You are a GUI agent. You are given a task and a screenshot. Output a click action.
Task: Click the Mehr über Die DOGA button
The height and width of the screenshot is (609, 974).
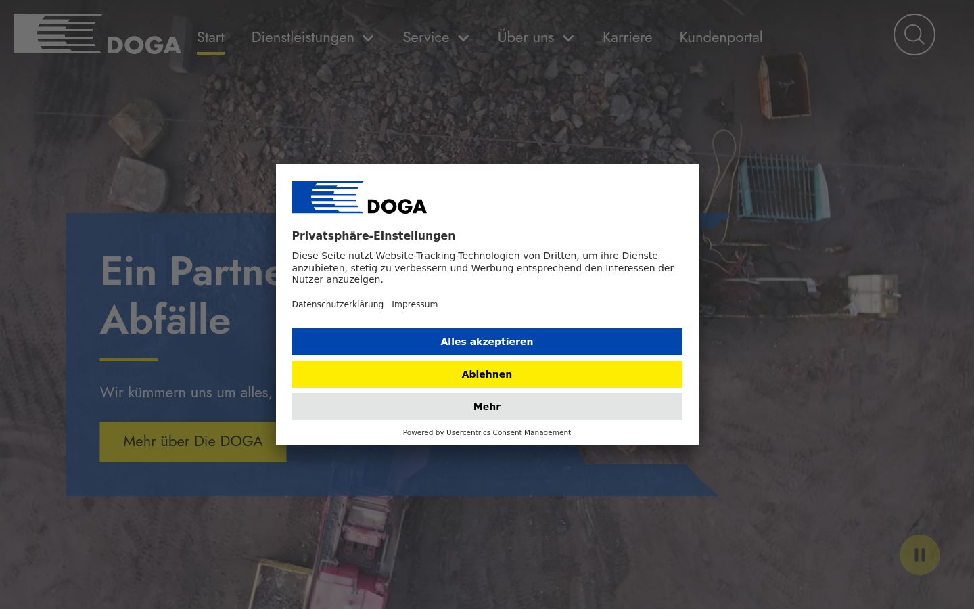coord(193,442)
